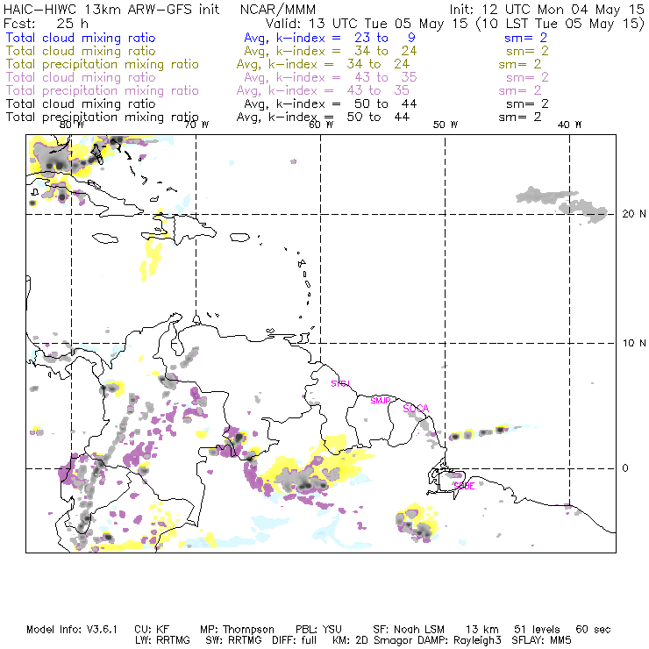The image size is (649, 649).
Task: Click the 'DAMP: Rayleigh3' setting
Action: (460, 641)
